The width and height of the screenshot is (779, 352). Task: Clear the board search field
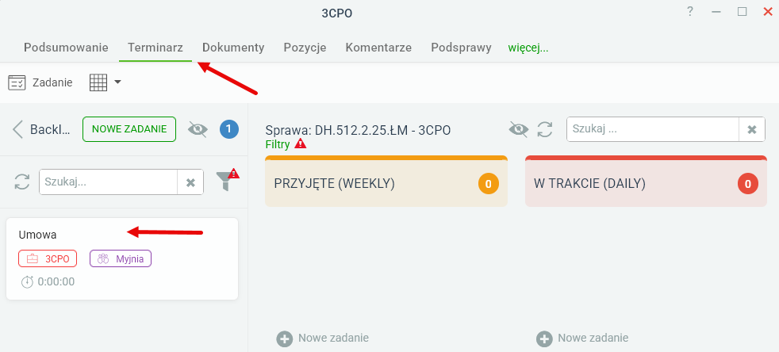pyautogui.click(x=752, y=129)
